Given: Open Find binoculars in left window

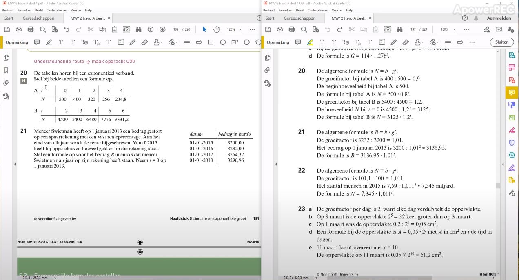Looking at the screenshot, I should pos(138,29).
